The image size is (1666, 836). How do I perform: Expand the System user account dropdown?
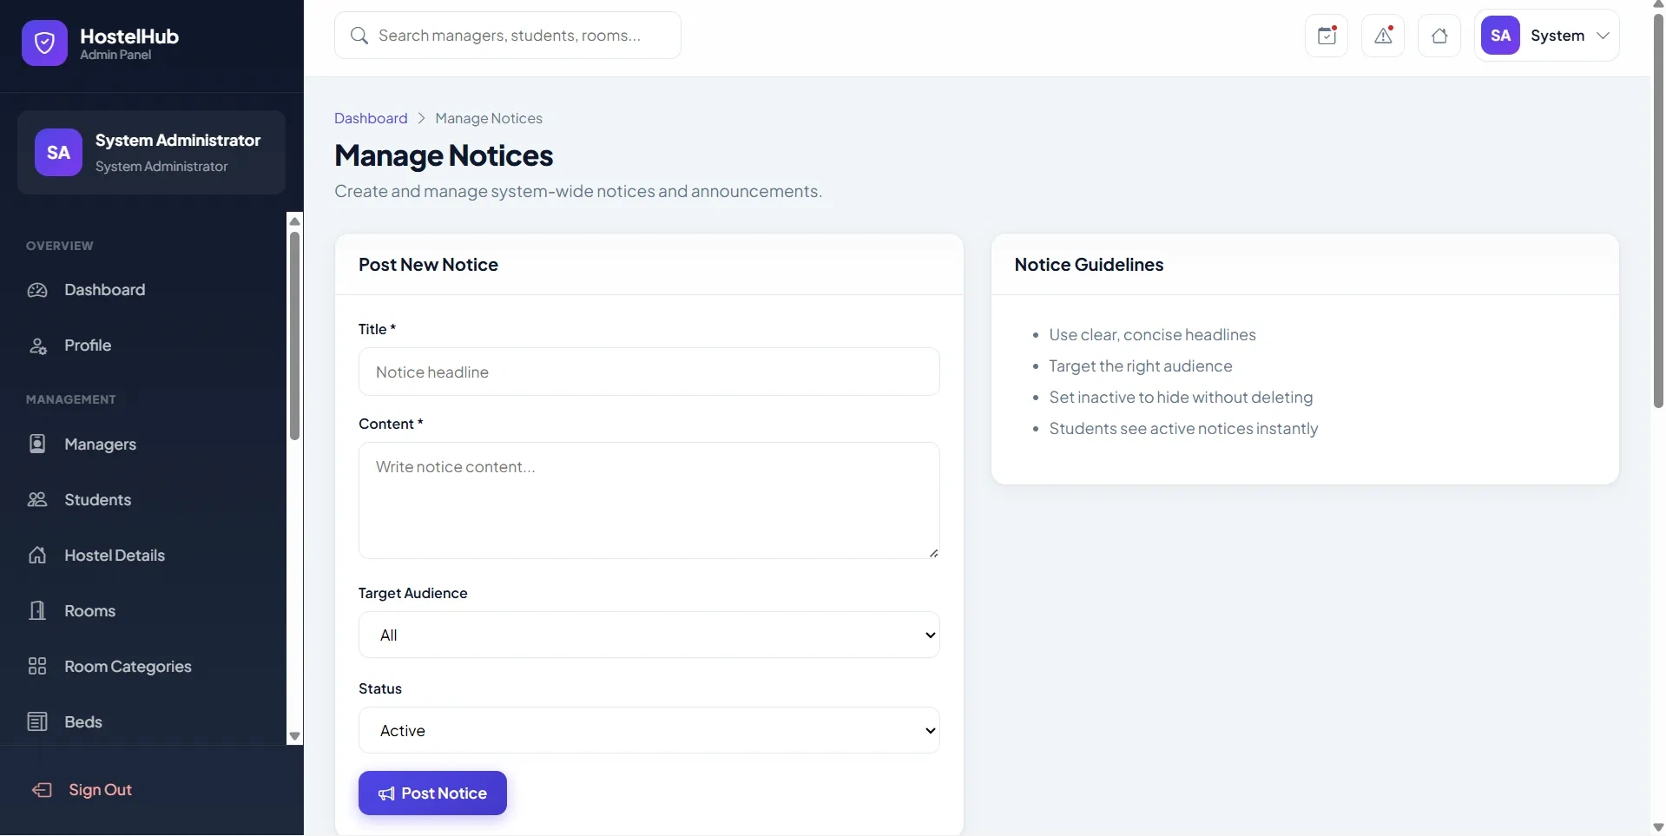coord(1546,36)
